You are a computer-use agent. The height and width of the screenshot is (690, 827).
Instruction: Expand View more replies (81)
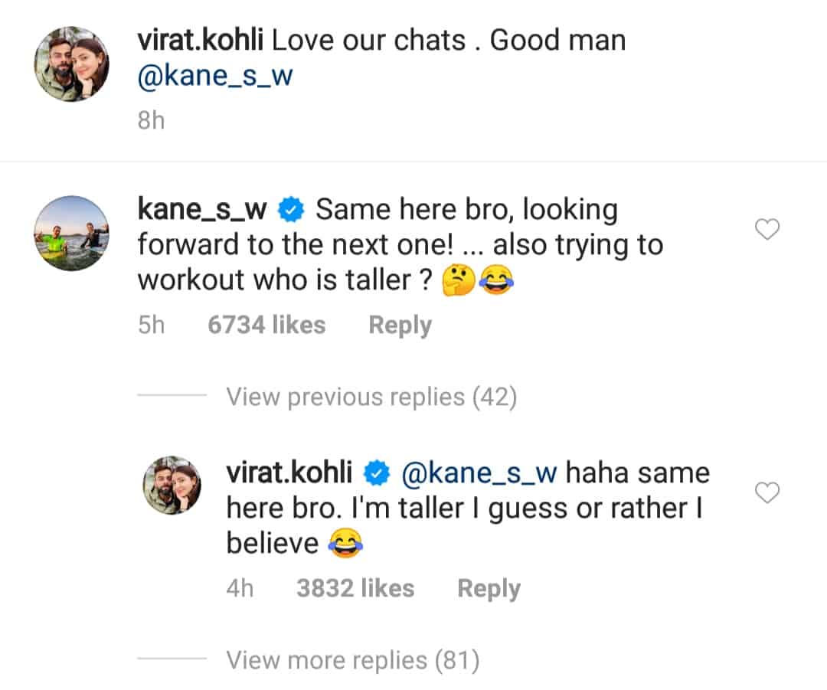tap(352, 660)
